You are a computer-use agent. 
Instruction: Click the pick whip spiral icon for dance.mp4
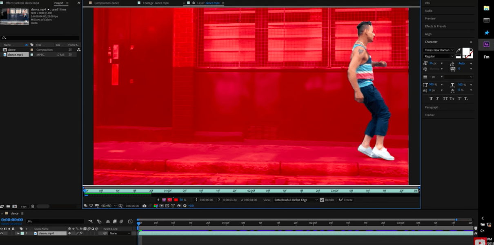(105, 233)
